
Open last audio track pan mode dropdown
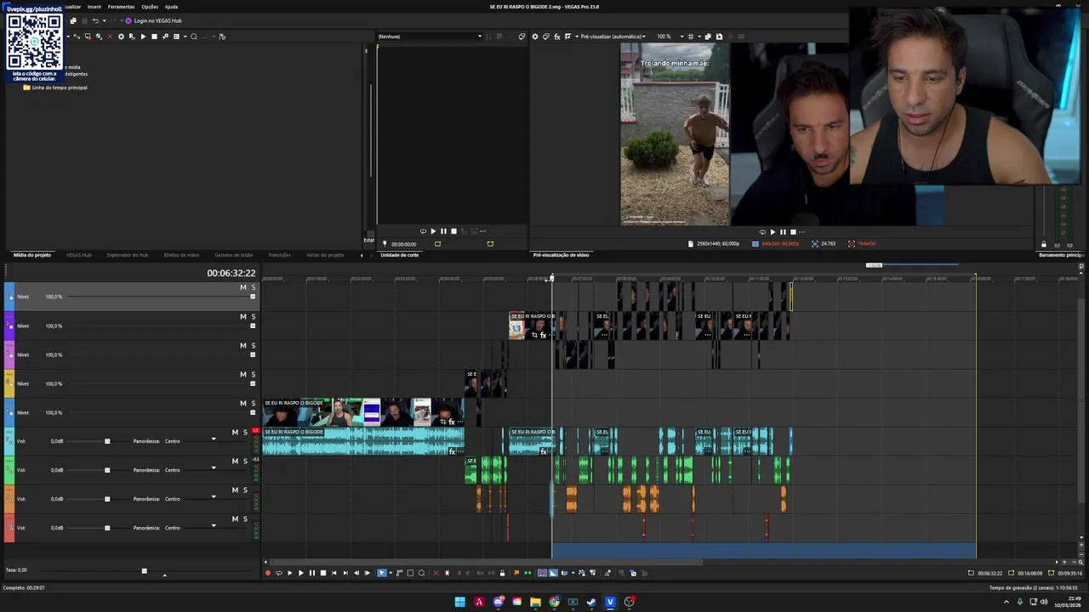coord(214,526)
